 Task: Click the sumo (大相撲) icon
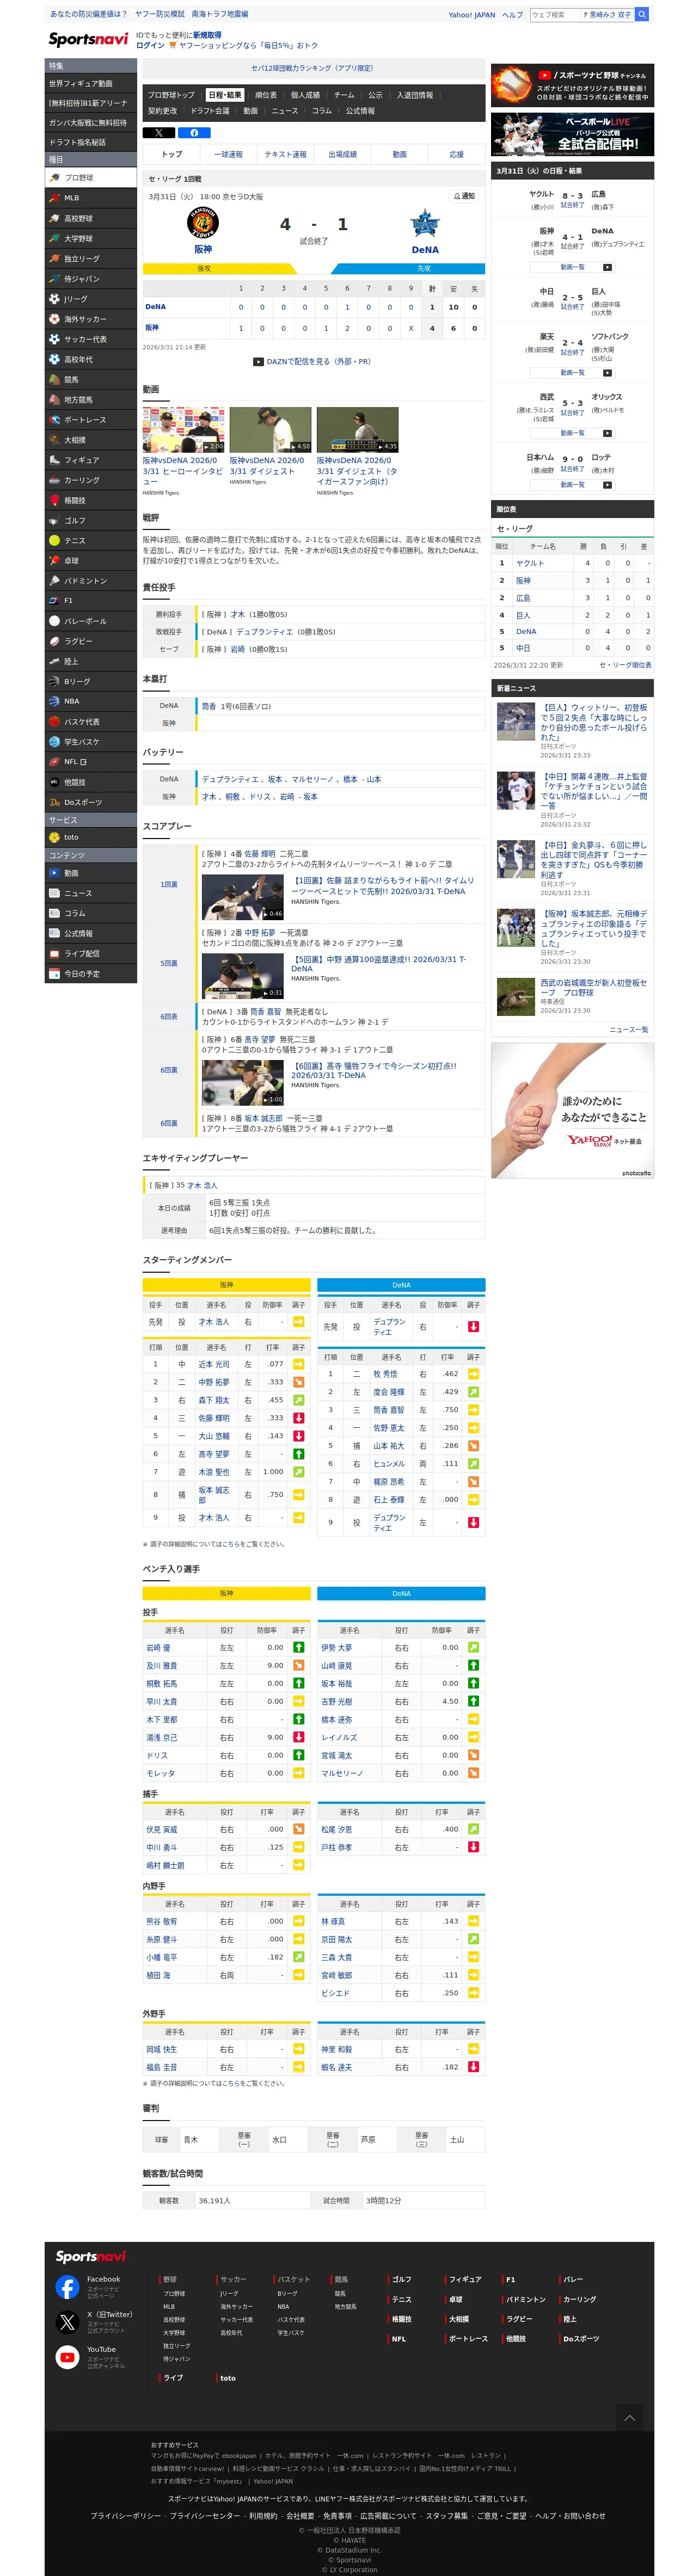[54, 440]
